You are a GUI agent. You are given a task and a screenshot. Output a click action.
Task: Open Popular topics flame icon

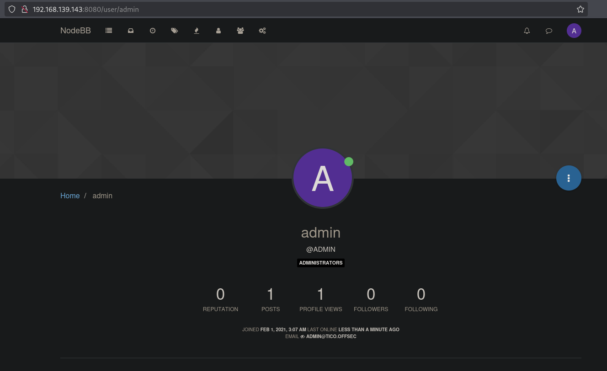pyautogui.click(x=197, y=31)
